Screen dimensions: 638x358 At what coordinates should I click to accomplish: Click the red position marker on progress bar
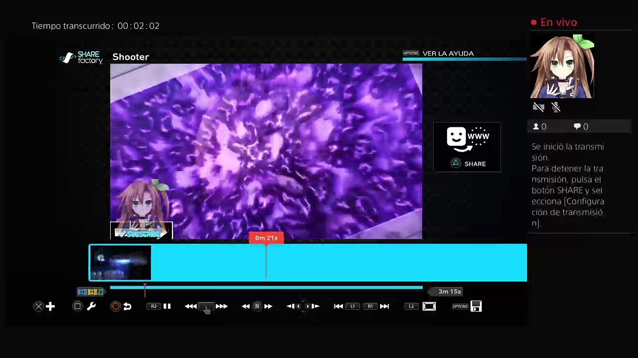pyautogui.click(x=145, y=290)
